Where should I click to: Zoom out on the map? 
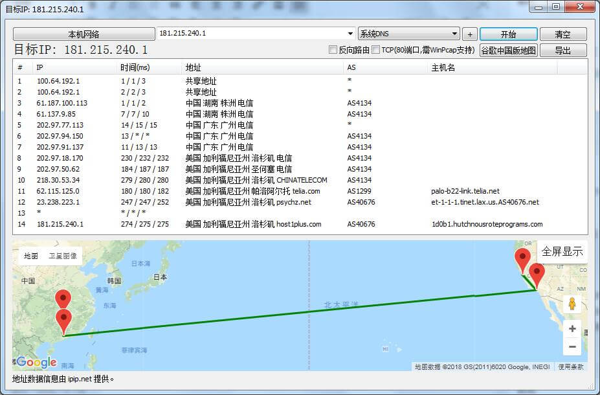tap(572, 347)
